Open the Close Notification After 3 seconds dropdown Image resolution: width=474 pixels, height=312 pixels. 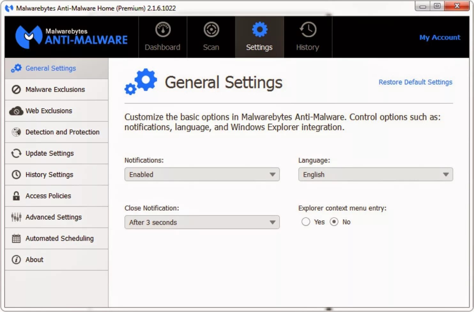pos(202,222)
